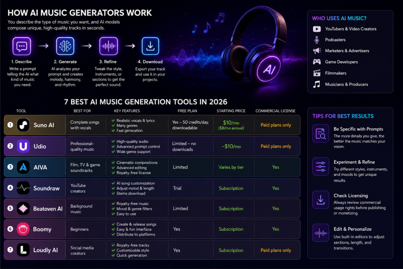Click the Beginners cell for Boomy
Image resolution: width=403 pixels, height=269 pixels.
(79, 229)
